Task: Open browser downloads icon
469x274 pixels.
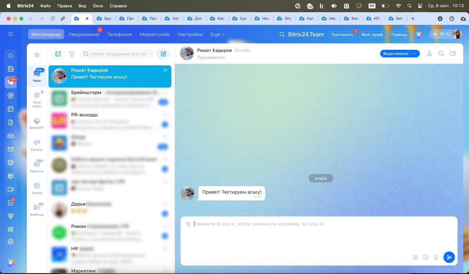Action: tap(440, 18)
